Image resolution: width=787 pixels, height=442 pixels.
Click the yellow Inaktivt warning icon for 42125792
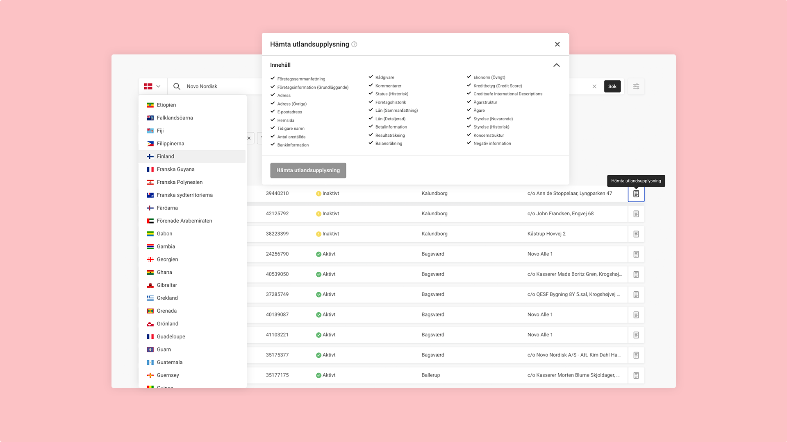318,213
